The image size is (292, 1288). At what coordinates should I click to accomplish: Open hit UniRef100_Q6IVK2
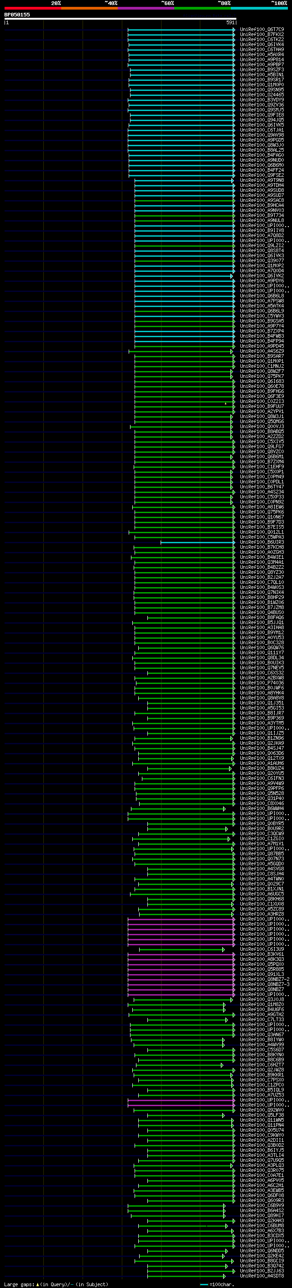(262, 276)
